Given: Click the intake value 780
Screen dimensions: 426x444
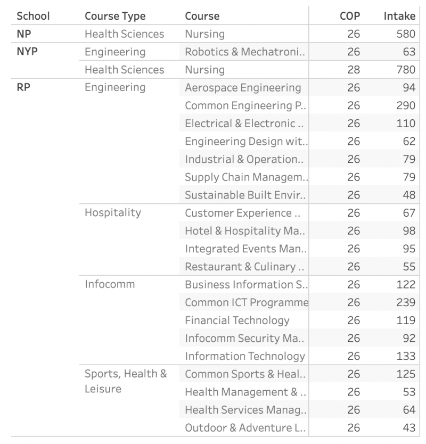Looking at the screenshot, I should point(406,70).
